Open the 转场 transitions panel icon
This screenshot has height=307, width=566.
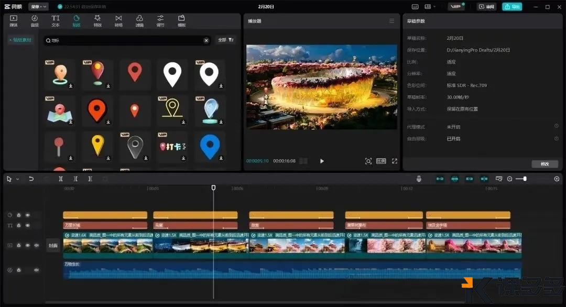pos(118,21)
